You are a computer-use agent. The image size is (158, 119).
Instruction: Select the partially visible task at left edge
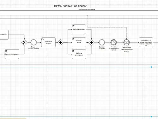[x=4, y=35]
